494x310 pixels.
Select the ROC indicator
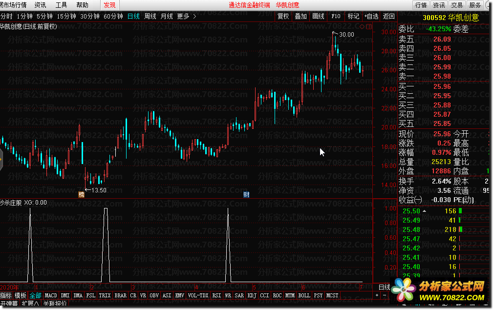coord(277,295)
